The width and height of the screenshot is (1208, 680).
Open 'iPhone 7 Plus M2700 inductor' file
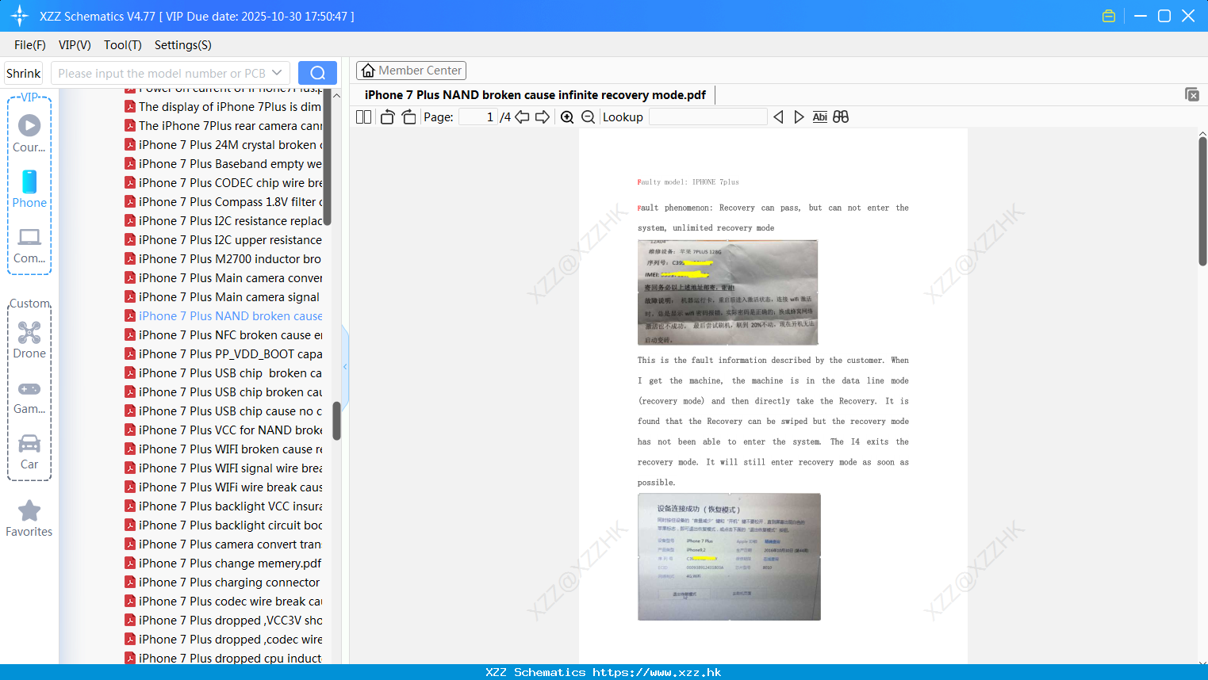(x=223, y=259)
